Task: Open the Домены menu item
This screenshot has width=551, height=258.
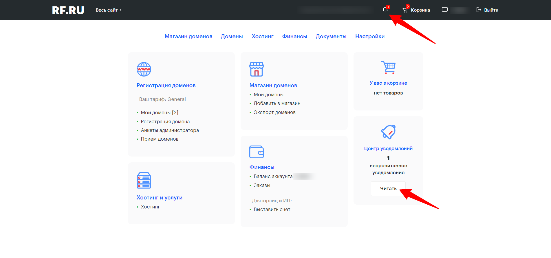Action: click(x=232, y=37)
